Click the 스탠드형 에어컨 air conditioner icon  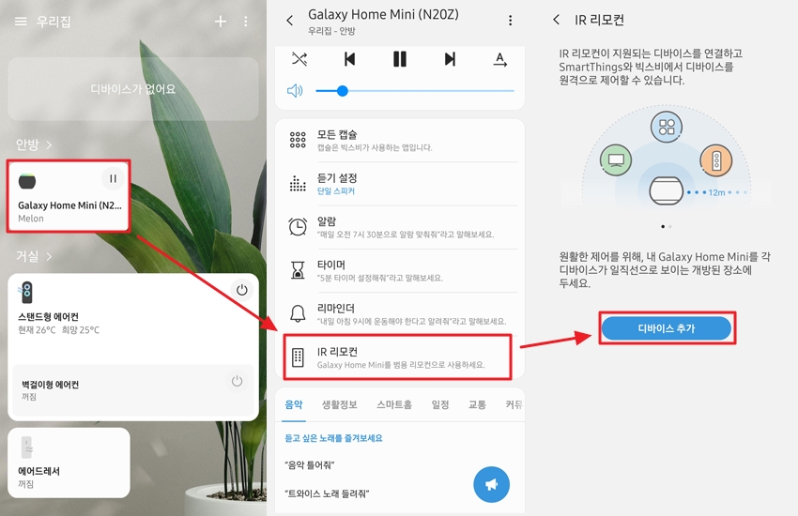point(26,293)
